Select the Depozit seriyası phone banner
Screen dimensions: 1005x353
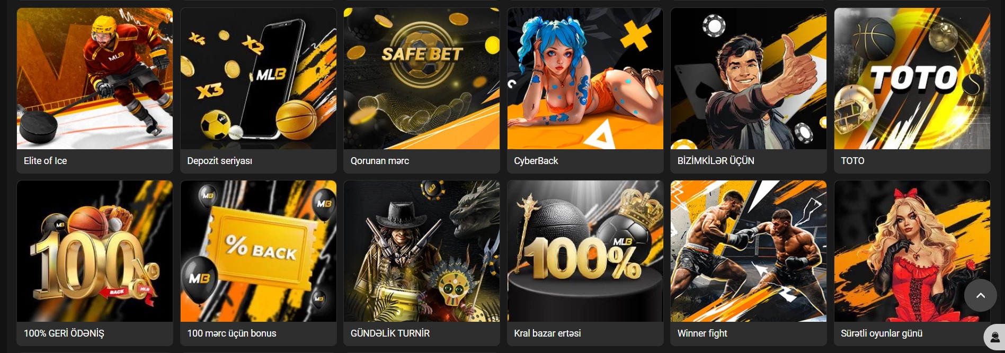click(259, 78)
